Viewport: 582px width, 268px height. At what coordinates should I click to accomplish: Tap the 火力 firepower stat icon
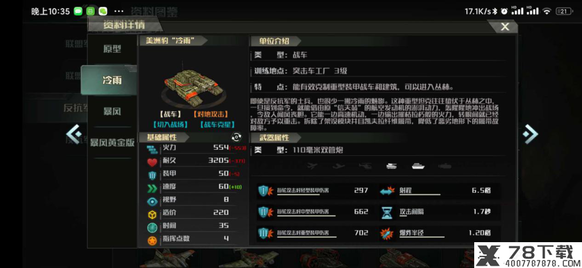point(152,150)
